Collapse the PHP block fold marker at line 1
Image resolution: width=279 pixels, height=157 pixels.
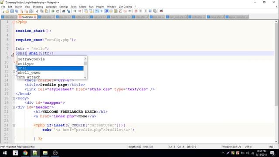click(x=14, y=22)
